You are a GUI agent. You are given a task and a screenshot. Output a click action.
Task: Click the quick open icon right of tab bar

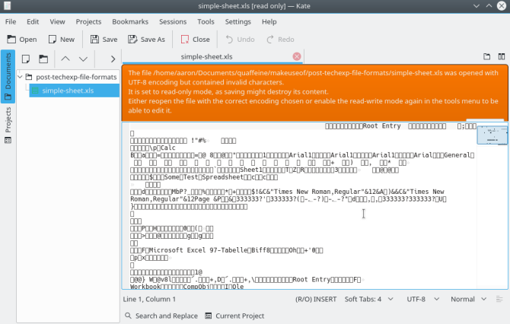point(486,56)
